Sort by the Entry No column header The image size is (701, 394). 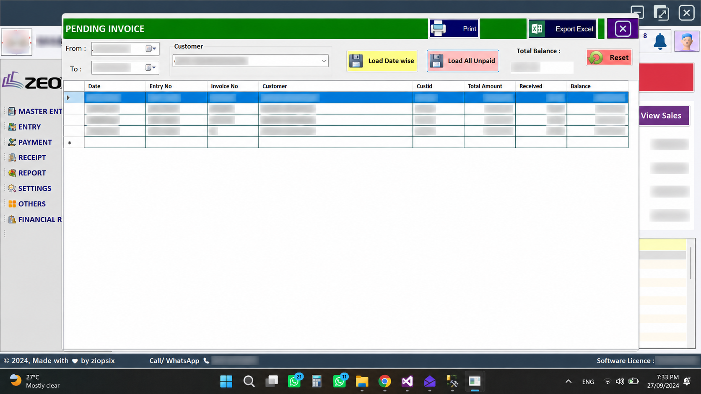pos(176,86)
